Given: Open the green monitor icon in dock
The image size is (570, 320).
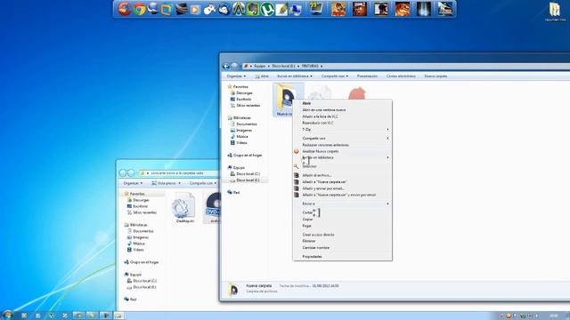Looking at the screenshot, I should (x=315, y=9).
